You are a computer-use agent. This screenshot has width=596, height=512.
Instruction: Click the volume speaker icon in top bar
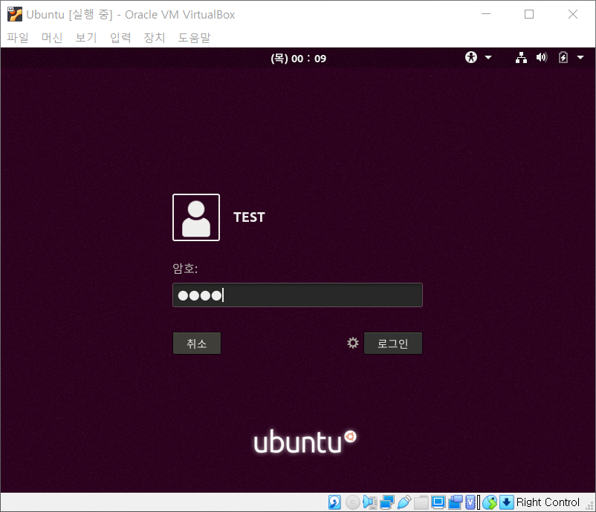click(542, 57)
